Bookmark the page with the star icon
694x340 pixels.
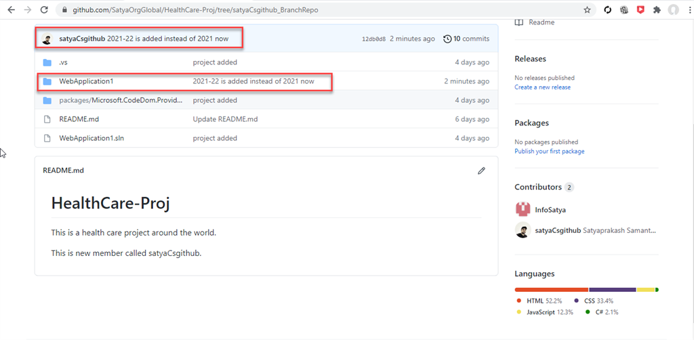click(x=587, y=9)
